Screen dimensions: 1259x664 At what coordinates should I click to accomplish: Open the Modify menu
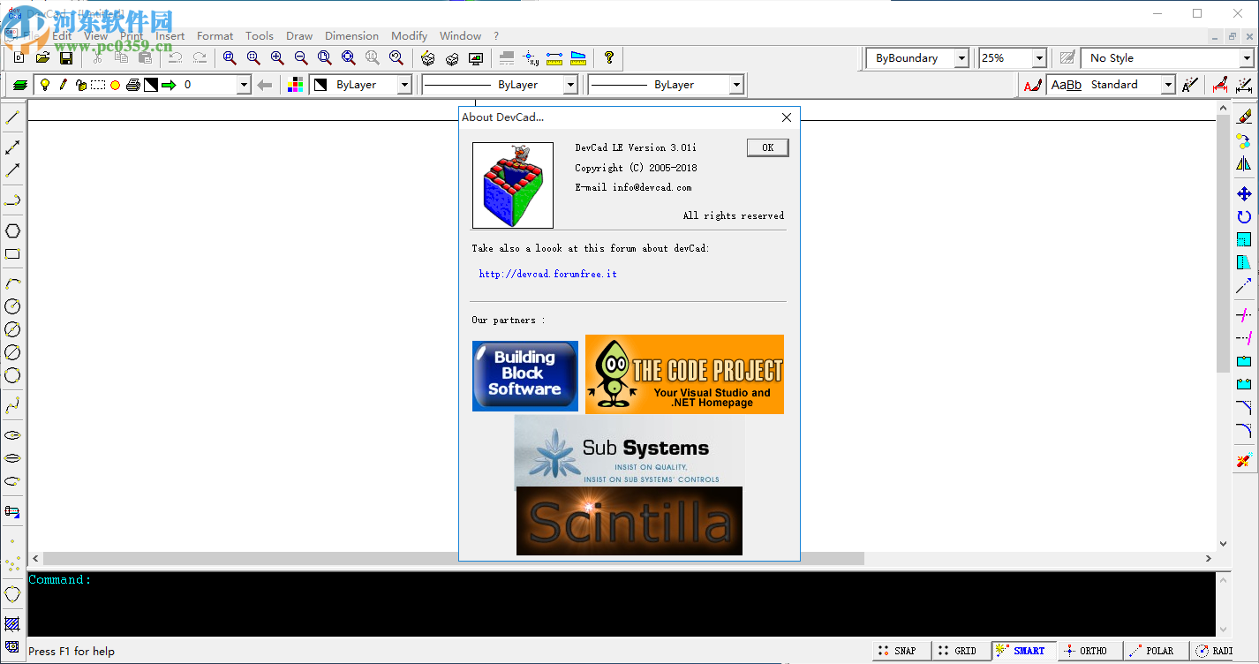(x=409, y=36)
